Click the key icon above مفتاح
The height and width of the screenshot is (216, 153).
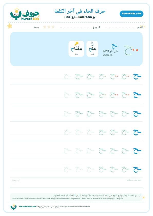[x=76, y=44]
